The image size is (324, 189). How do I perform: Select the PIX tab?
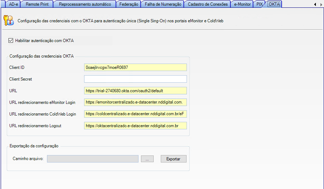259,4
